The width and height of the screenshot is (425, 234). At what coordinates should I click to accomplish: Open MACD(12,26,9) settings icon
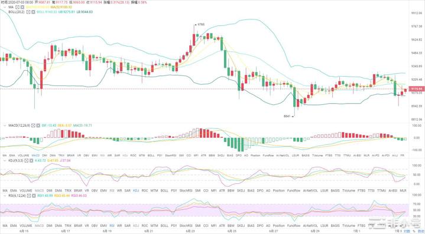pos(33,126)
